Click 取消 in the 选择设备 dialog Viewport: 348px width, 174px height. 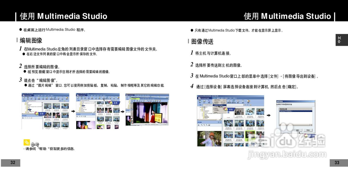coord(308,130)
